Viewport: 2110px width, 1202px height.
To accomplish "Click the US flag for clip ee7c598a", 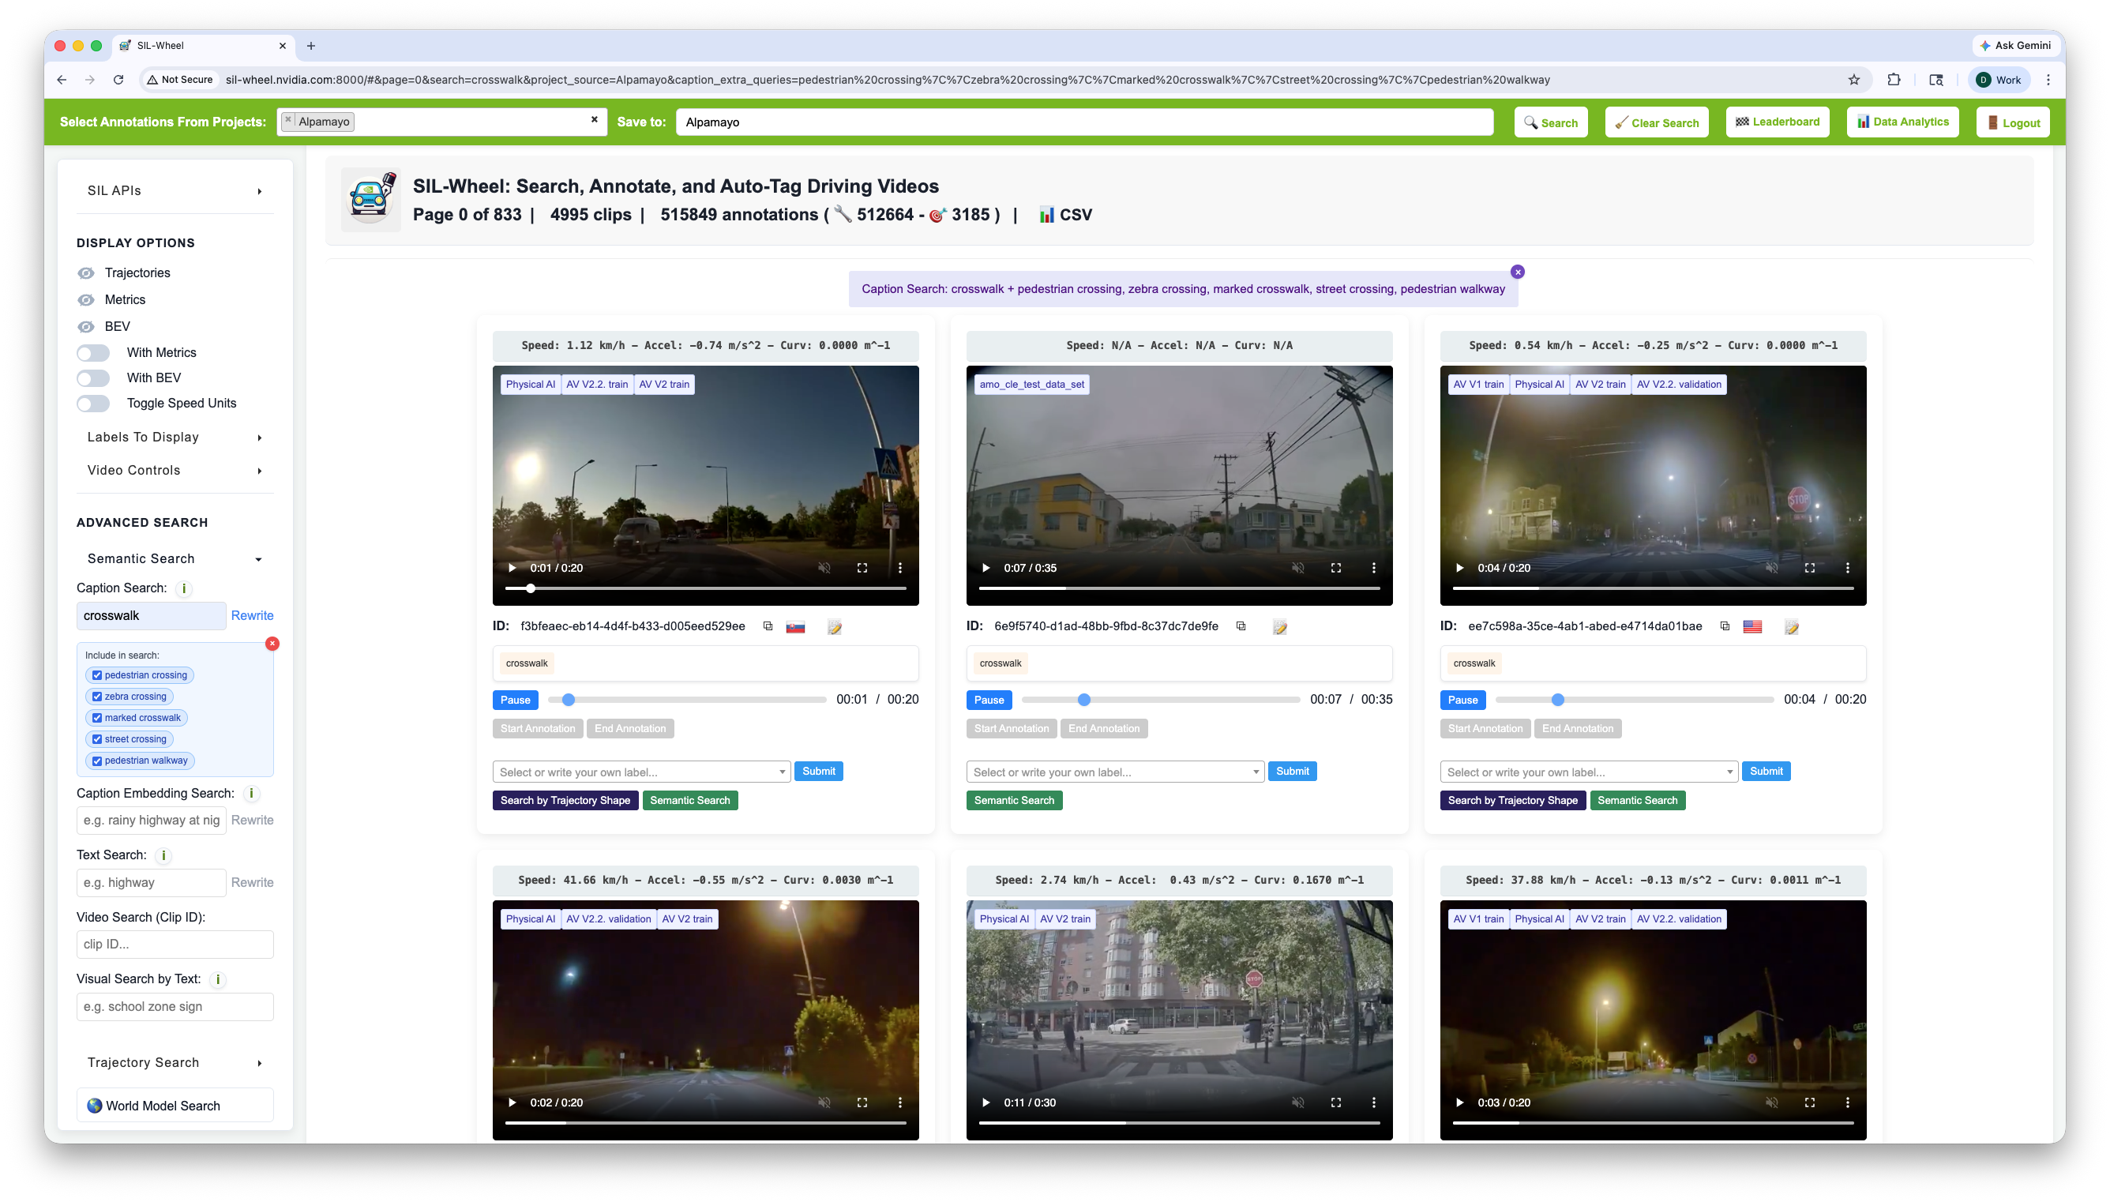I will point(1753,627).
